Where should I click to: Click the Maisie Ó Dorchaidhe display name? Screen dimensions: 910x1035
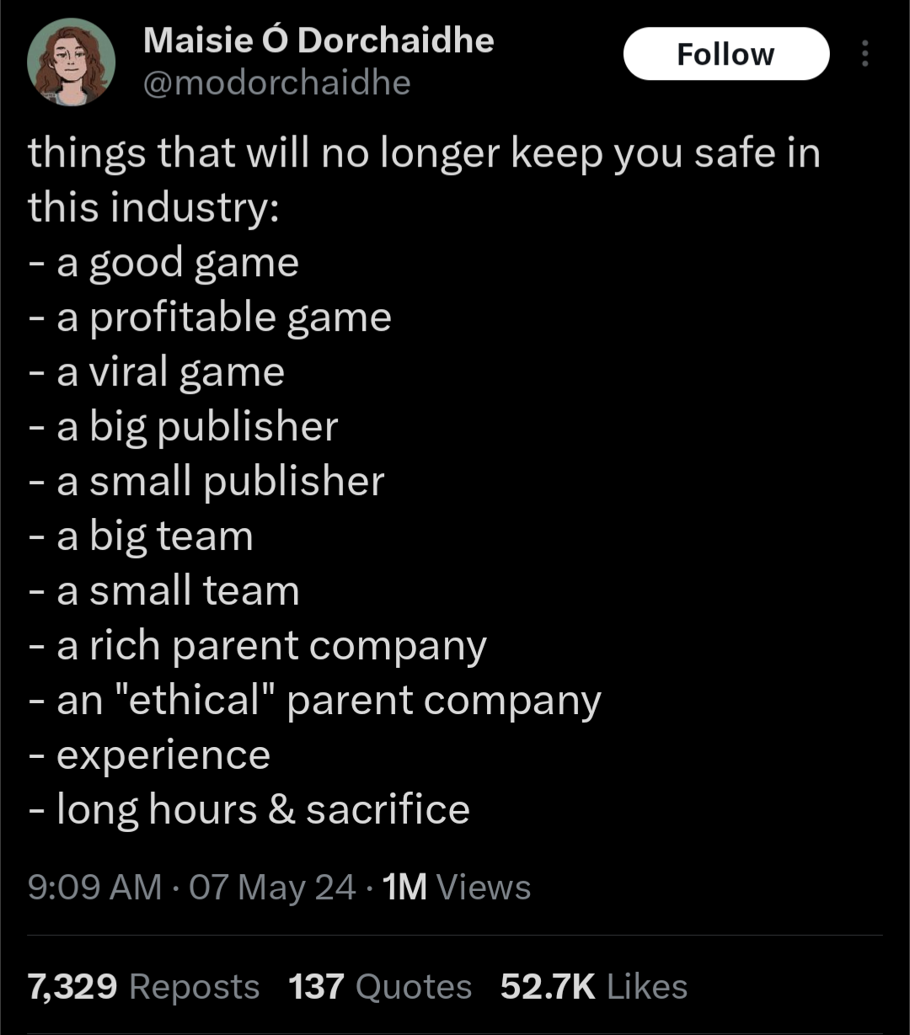click(x=318, y=40)
